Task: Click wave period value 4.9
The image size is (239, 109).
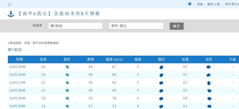Action: 91,67
